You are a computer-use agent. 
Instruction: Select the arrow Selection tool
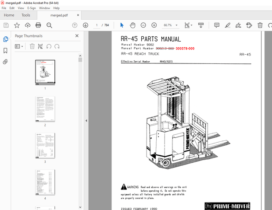pyautogui.click(x=122, y=25)
